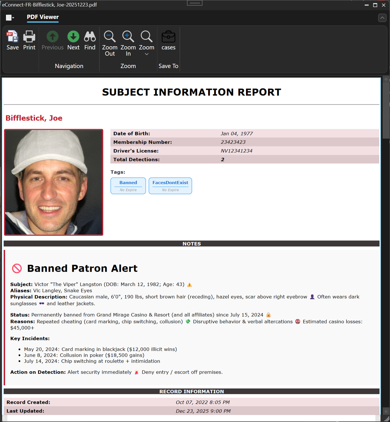The height and width of the screenshot is (422, 390).
Task: Open cases via the briefcase icon
Action: (168, 40)
